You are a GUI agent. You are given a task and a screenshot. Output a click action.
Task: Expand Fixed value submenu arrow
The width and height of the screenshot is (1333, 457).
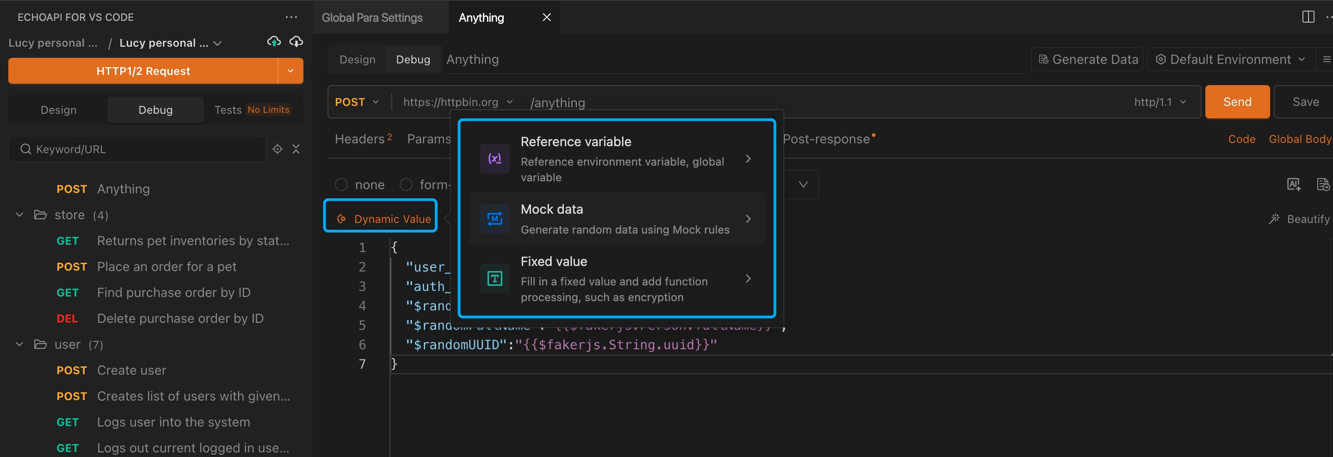coord(748,278)
